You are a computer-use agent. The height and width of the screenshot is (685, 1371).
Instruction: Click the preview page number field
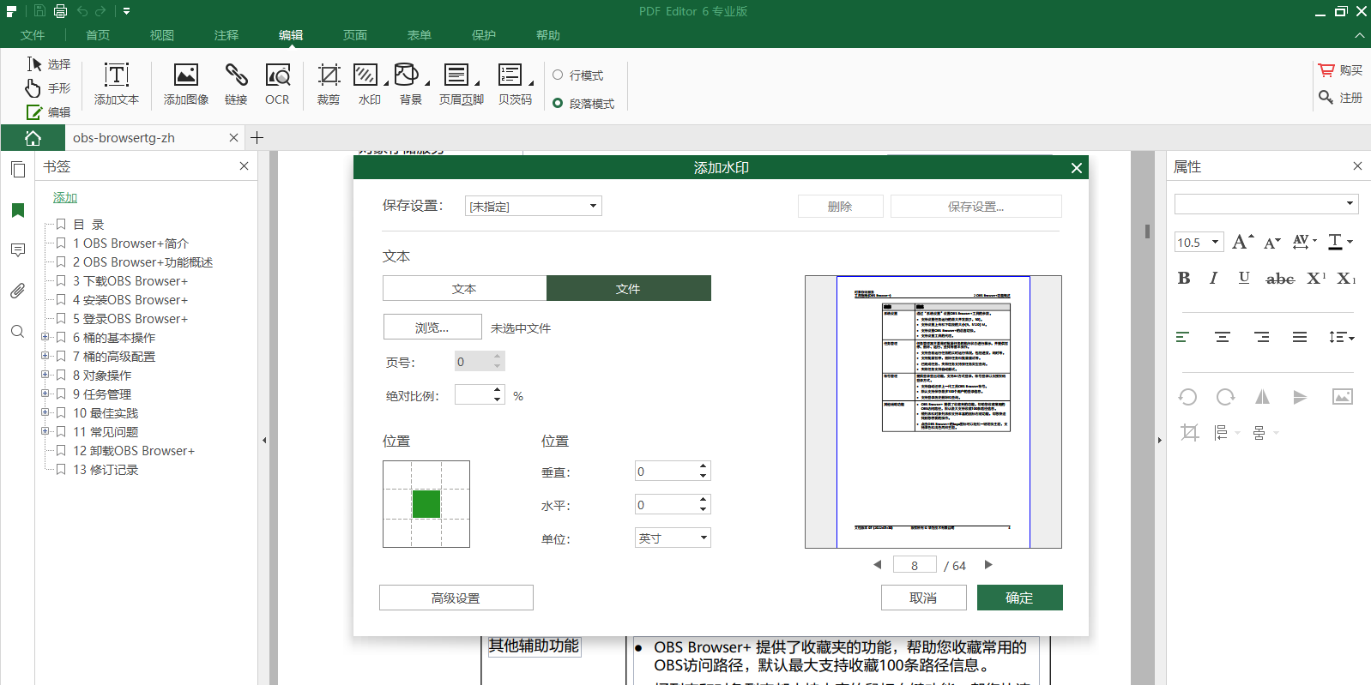(915, 564)
